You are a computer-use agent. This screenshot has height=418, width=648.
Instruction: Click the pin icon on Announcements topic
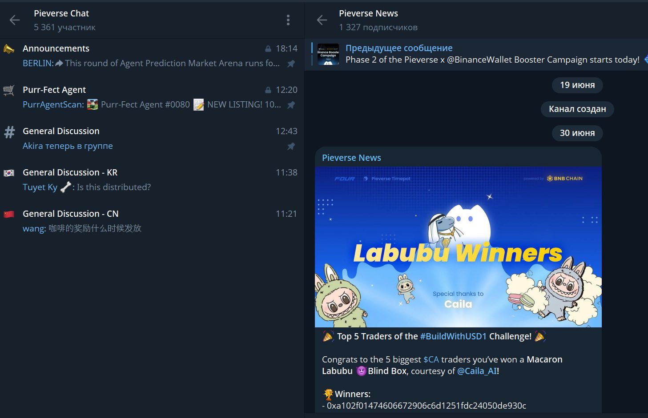point(291,64)
